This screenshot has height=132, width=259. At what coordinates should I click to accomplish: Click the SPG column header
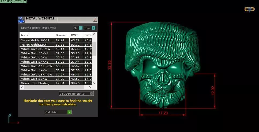pos(88,35)
